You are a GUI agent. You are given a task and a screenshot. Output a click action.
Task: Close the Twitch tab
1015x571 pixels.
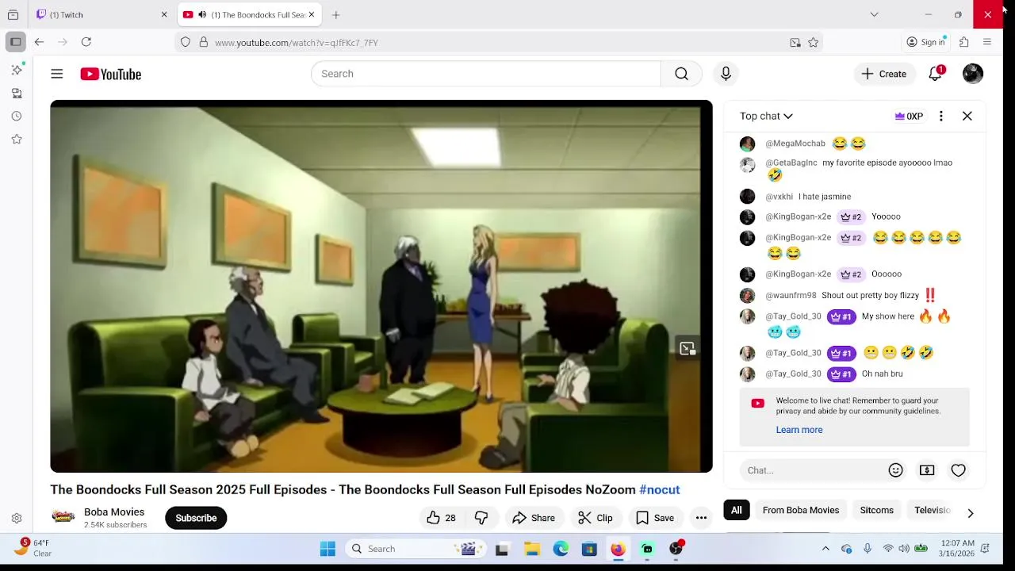164,14
